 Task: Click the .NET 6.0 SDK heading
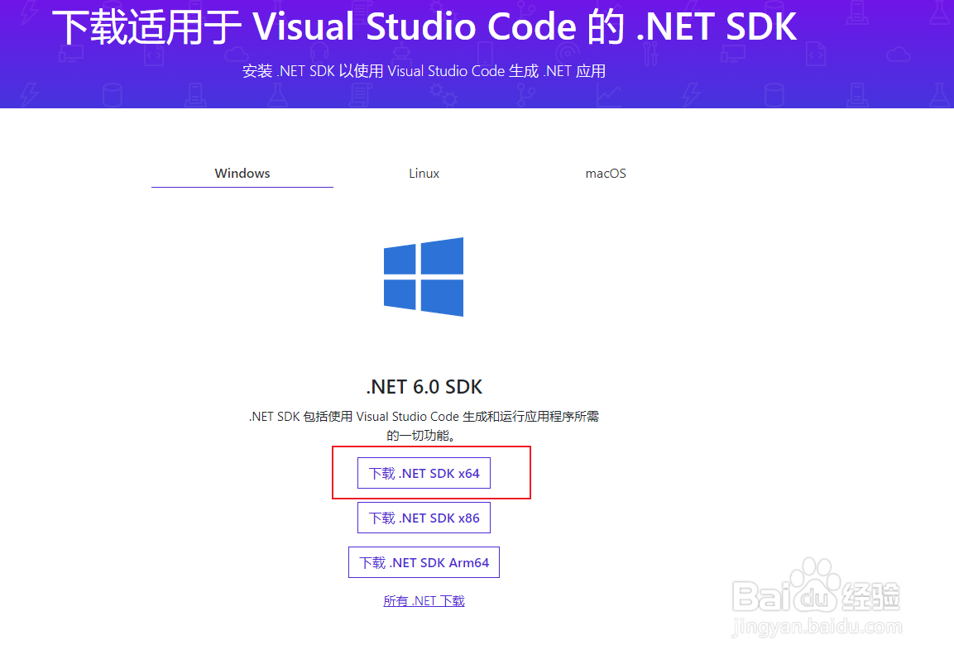click(x=424, y=387)
